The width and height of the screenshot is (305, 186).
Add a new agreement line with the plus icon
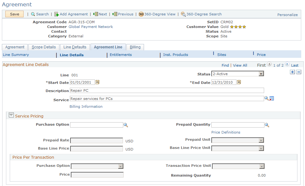tap(292, 72)
